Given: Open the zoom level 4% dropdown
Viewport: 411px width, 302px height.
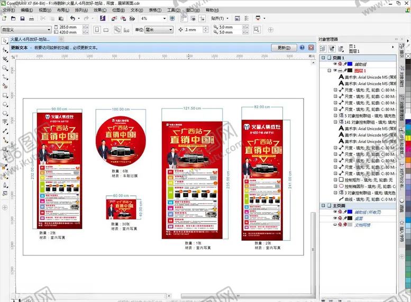Looking at the screenshot, I should click(165, 19).
